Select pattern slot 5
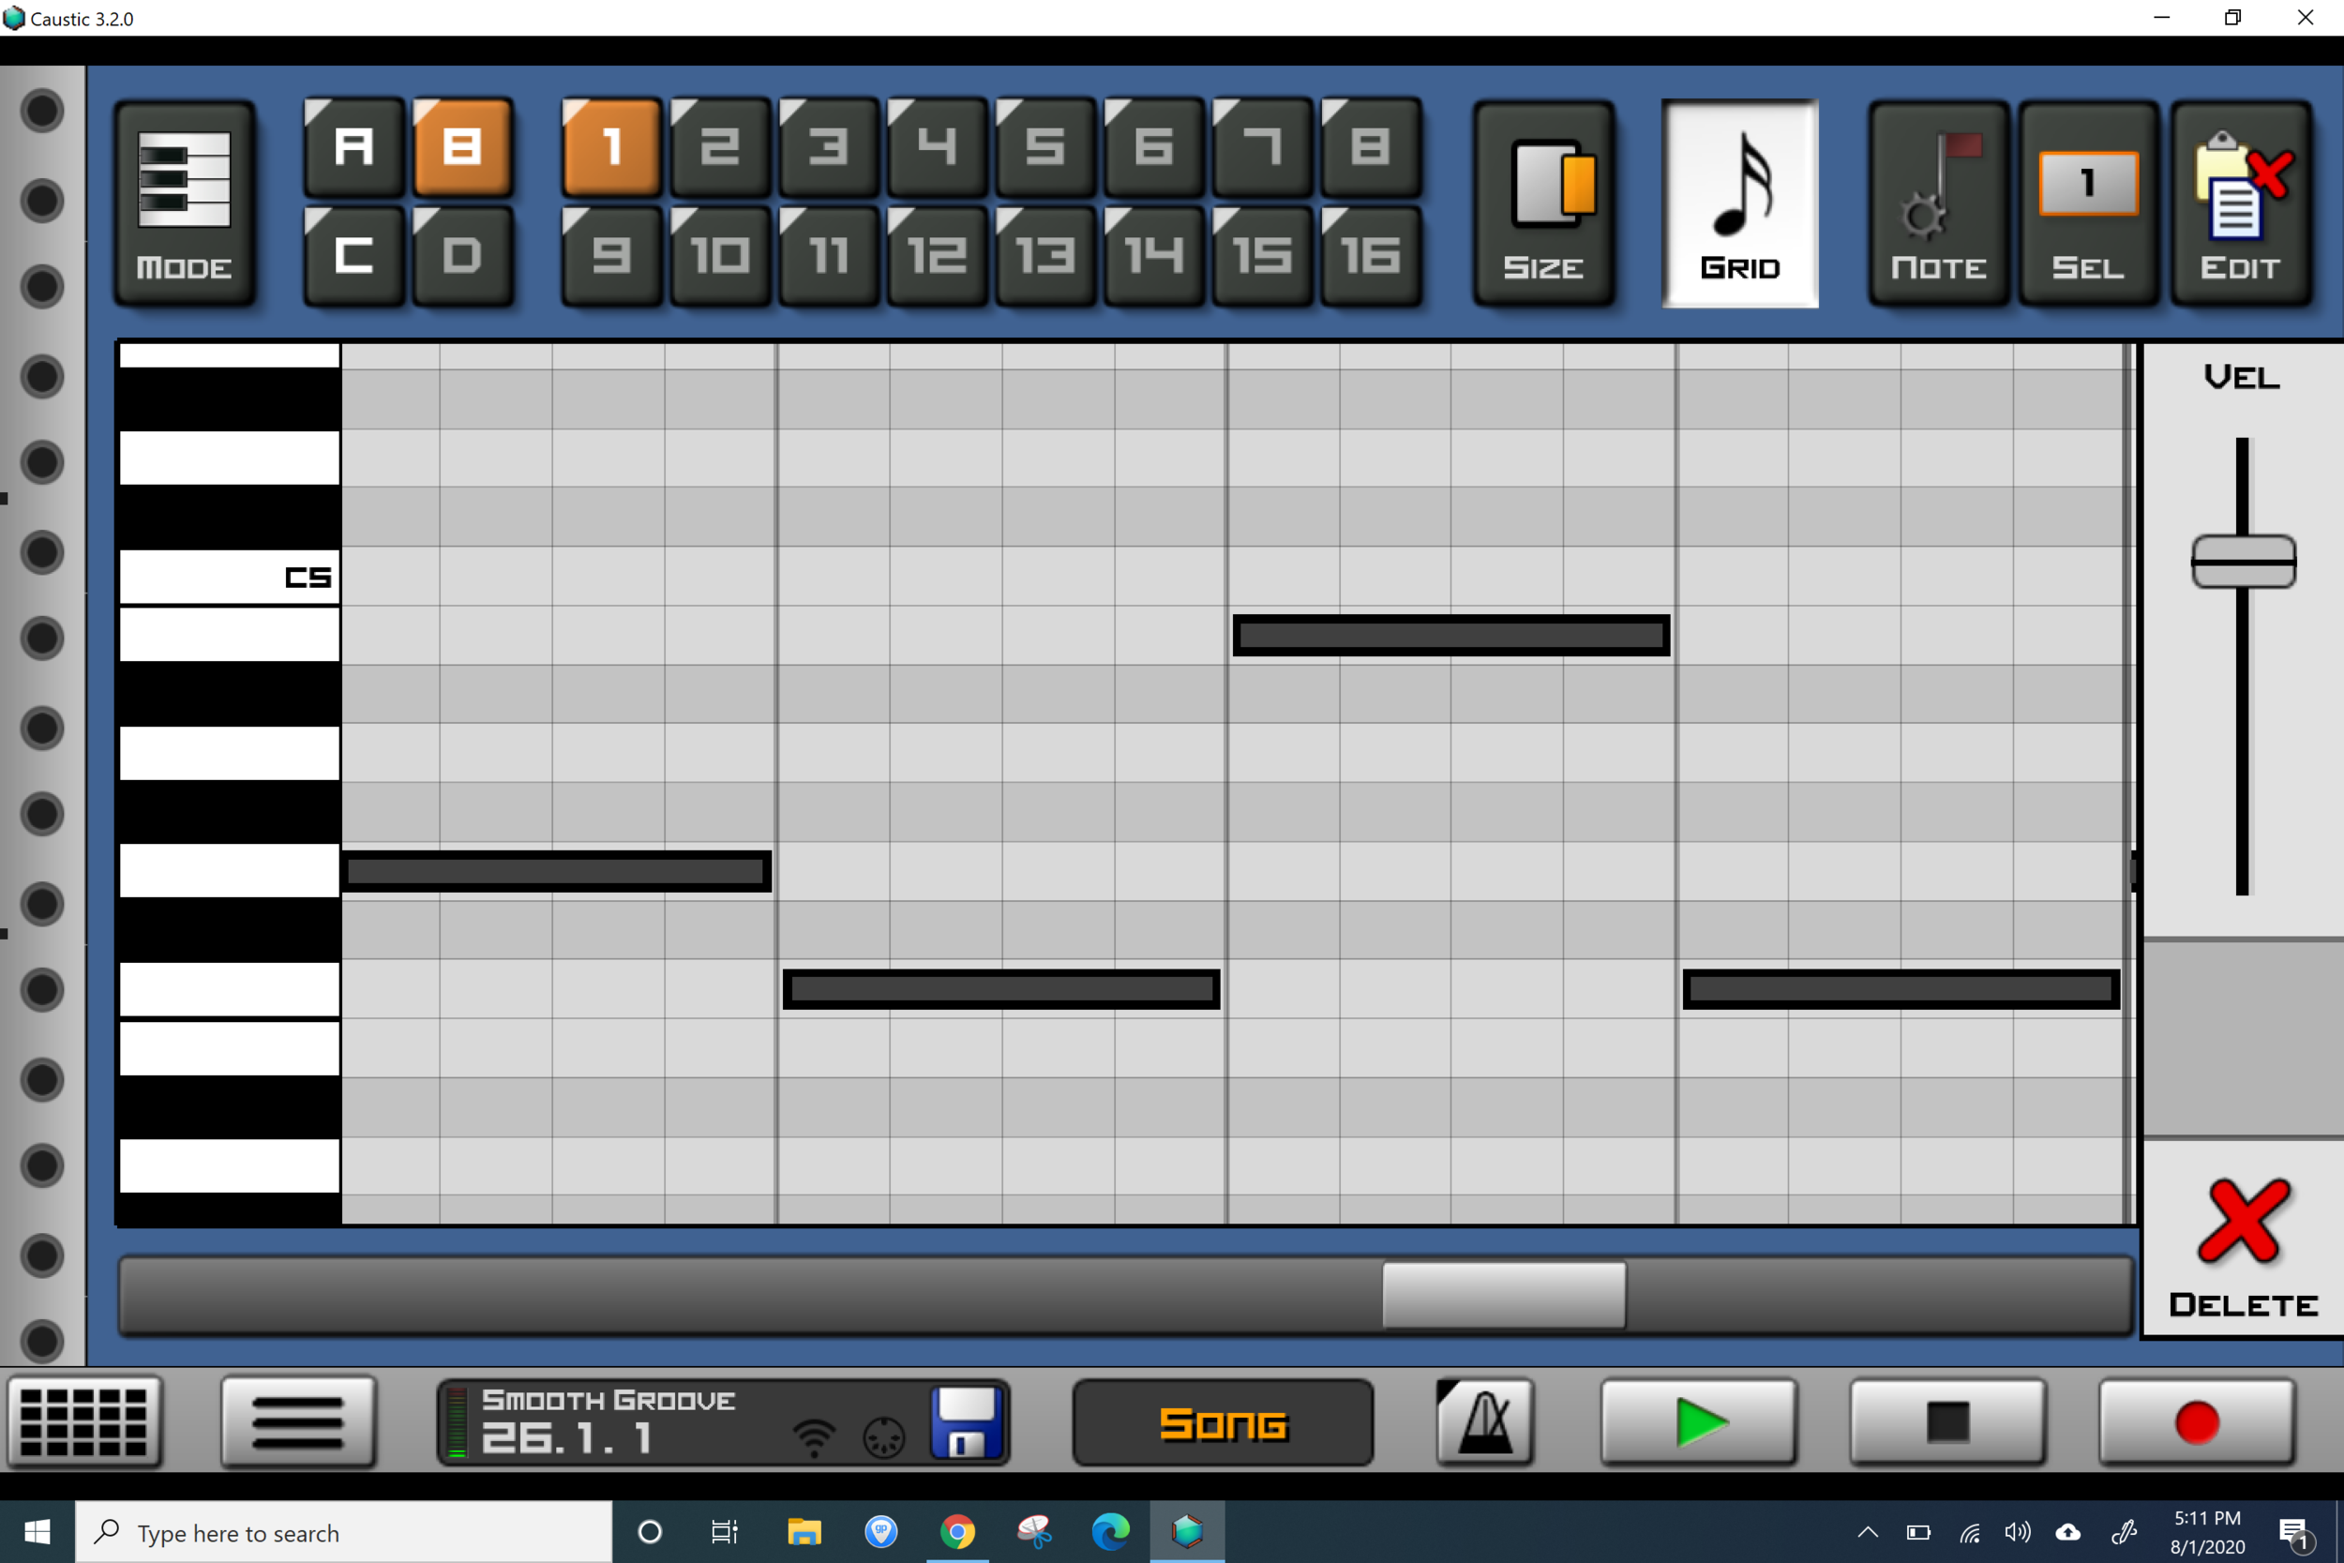This screenshot has height=1563, width=2344. (x=1044, y=147)
